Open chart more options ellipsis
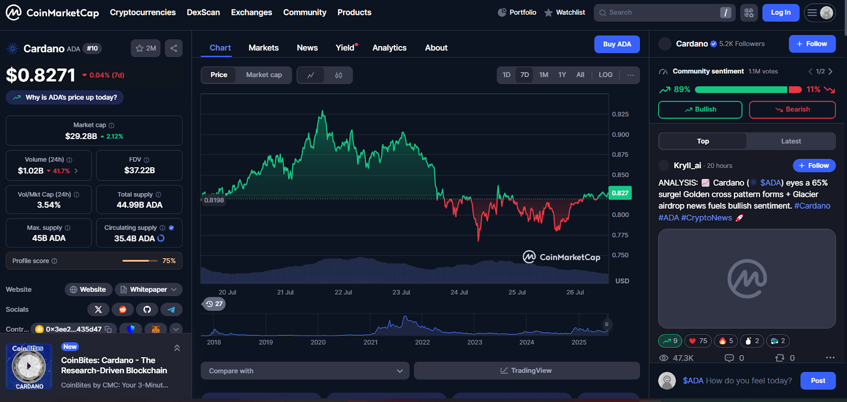 pos(630,75)
